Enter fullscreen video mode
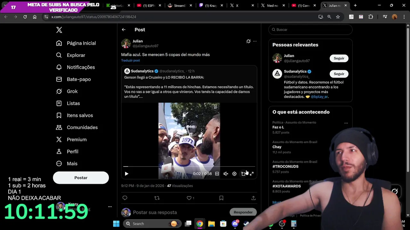 pyautogui.click(x=252, y=174)
